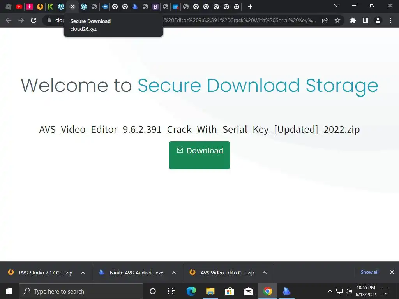
Task: Click the Secure Download Storage heading text
Action: (x=258, y=86)
